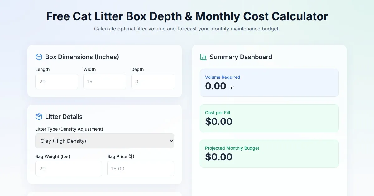Click into the Depth input field
This screenshot has width=374, height=196.
(x=153, y=82)
